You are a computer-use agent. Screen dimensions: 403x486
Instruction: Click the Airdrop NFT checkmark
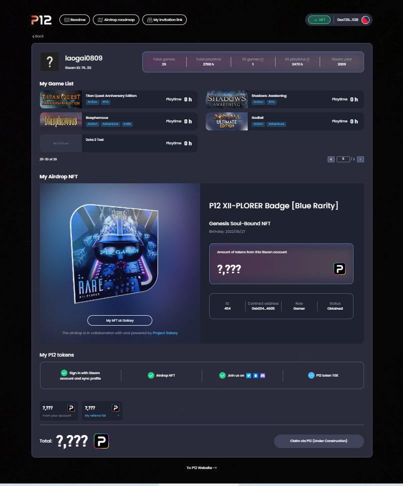151,375
